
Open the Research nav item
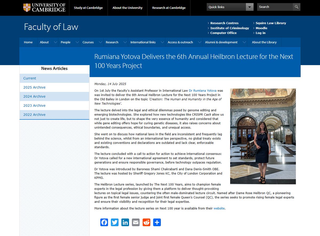[112, 42]
